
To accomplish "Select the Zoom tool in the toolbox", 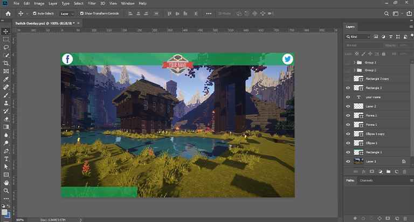I will [x=5, y=191].
